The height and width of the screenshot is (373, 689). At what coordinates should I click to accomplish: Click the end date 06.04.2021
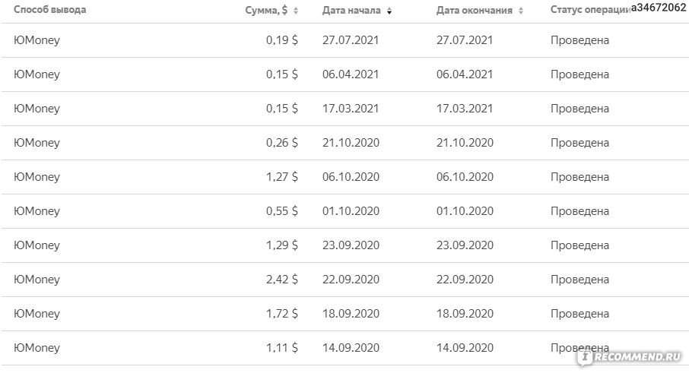click(x=465, y=74)
